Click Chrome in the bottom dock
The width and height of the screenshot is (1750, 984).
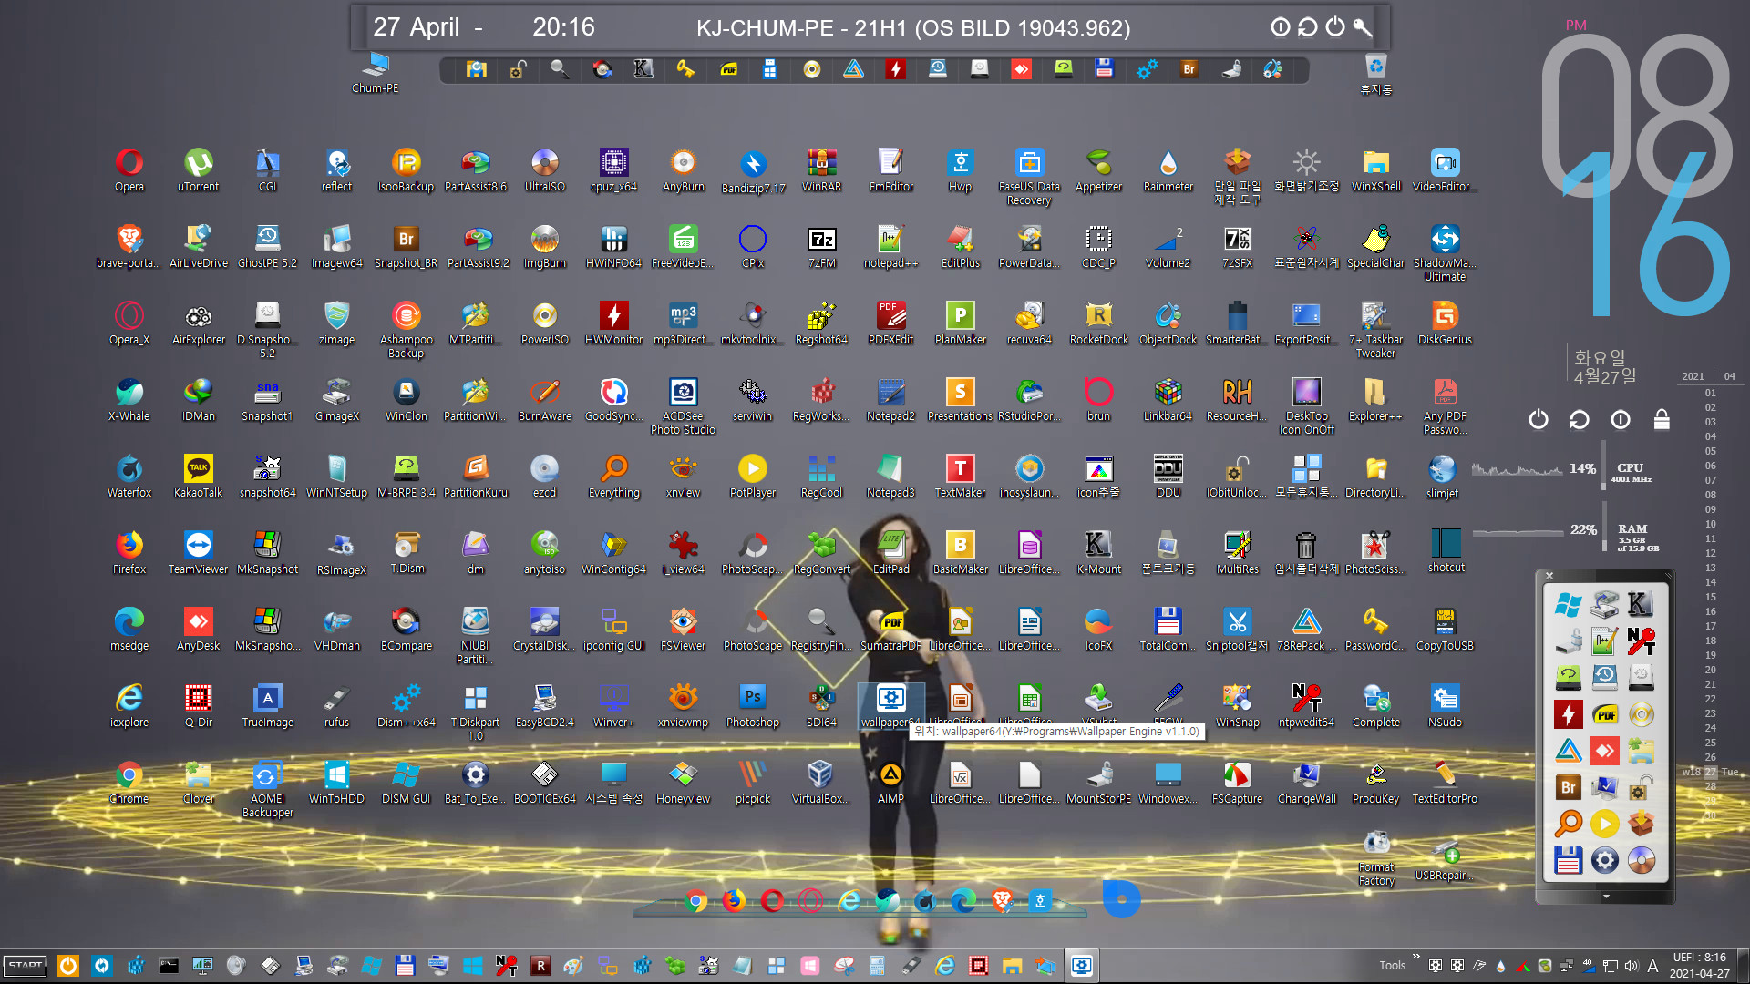click(695, 901)
